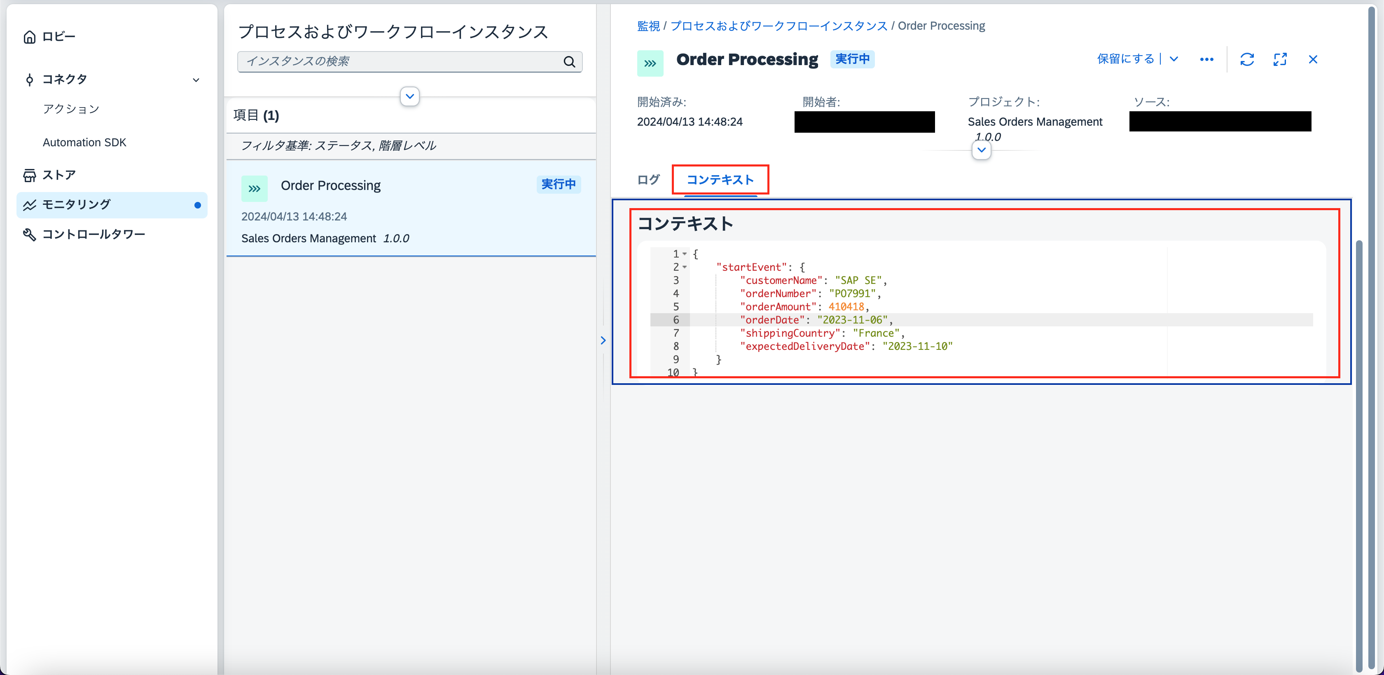The width and height of the screenshot is (1384, 675).
Task: Collapse the project details chevron
Action: pos(981,150)
